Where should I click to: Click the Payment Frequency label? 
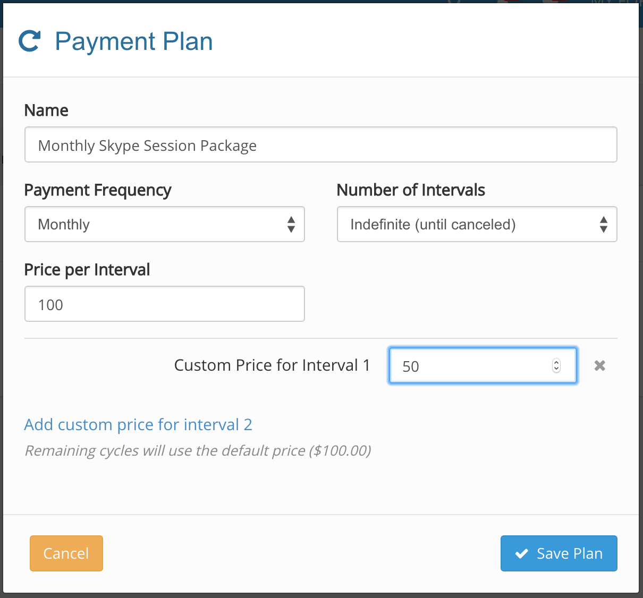[x=98, y=190]
